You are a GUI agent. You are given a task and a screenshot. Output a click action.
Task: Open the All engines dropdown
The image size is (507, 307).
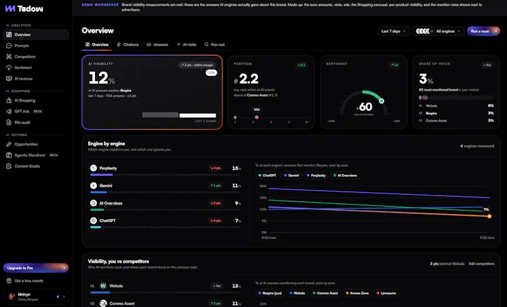point(438,31)
